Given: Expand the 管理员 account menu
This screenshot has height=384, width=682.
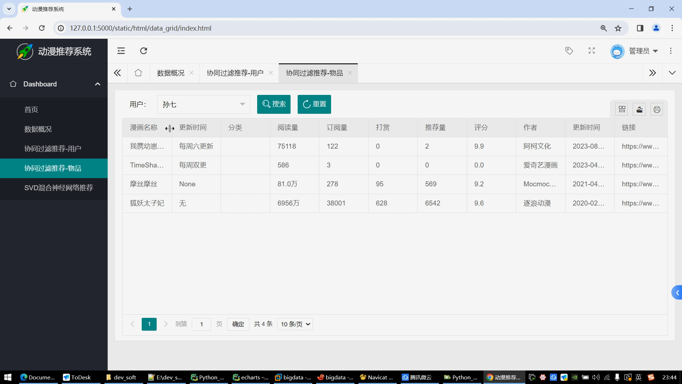Looking at the screenshot, I should pos(643,51).
